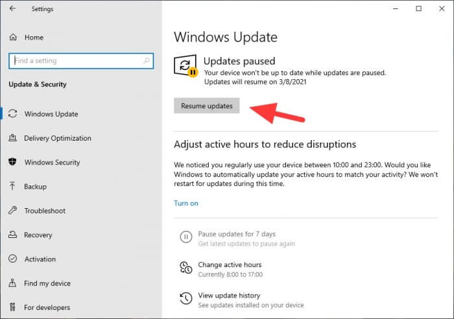Select For developers section
Viewport: 454px width, 319px height.
47,307
